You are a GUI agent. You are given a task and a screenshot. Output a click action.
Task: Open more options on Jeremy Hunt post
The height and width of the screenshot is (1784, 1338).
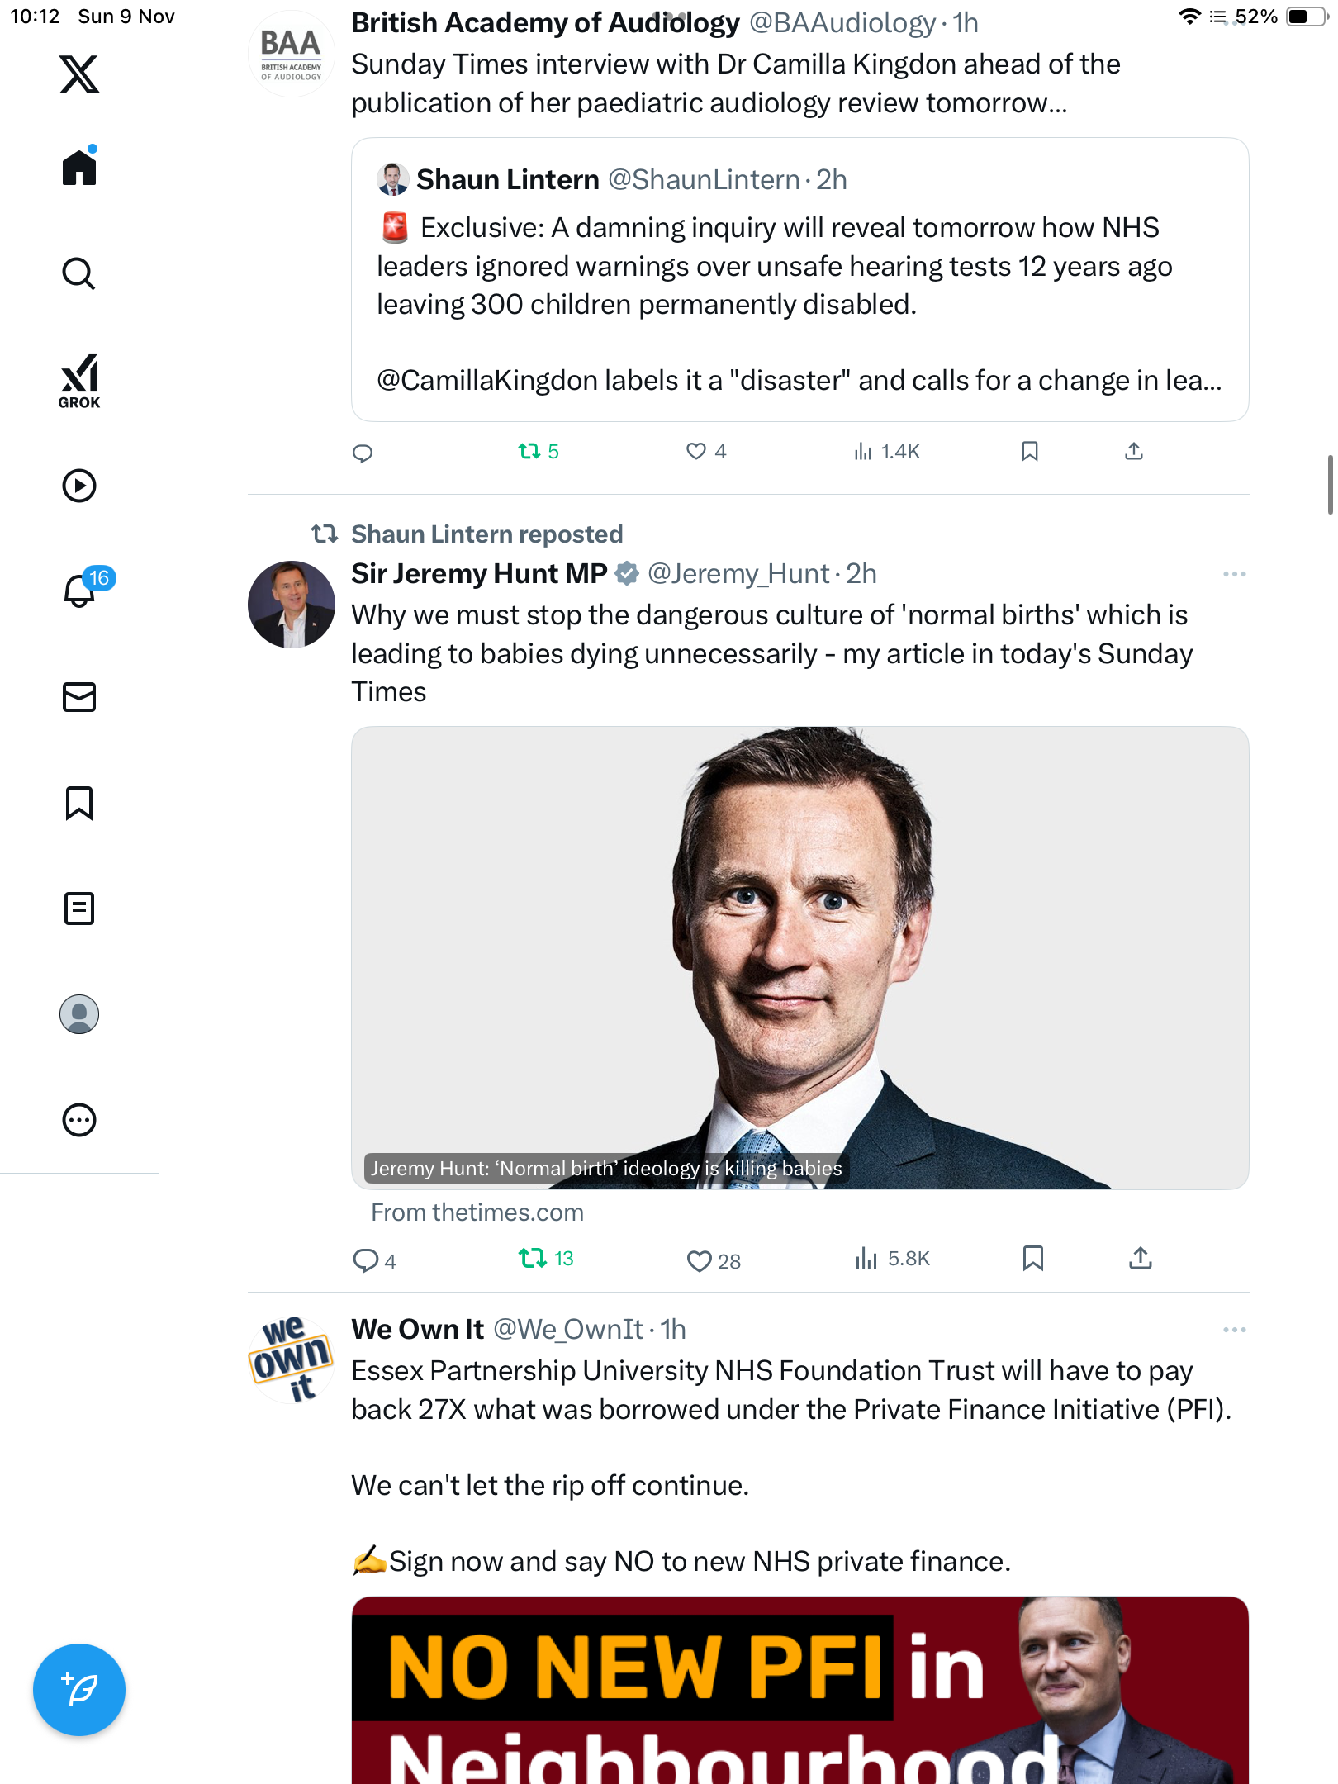point(1234,574)
